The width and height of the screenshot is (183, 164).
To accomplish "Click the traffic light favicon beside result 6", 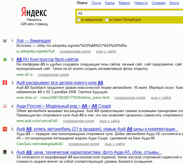I will (x=5, y=152).
